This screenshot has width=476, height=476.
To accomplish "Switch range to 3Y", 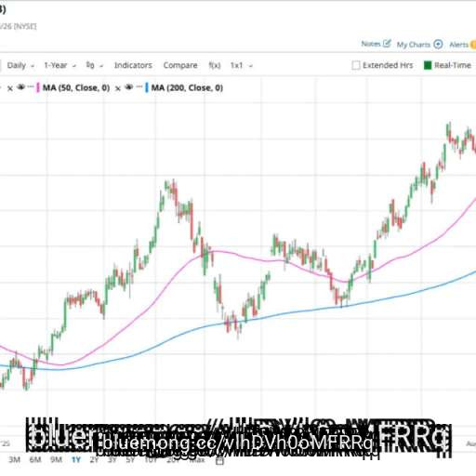I will tap(112, 459).
